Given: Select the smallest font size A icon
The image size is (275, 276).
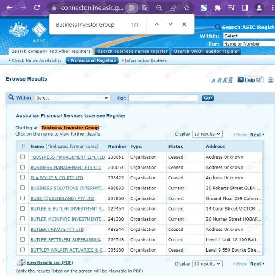Looking at the screenshot, I should [214, 81].
